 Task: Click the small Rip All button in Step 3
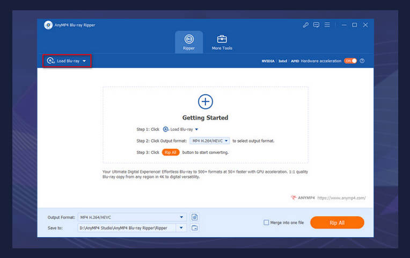coord(170,152)
